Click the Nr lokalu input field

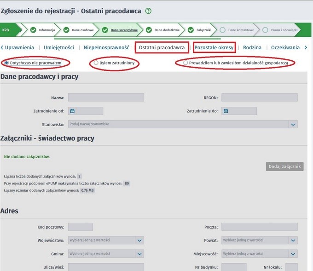click(x=291, y=267)
